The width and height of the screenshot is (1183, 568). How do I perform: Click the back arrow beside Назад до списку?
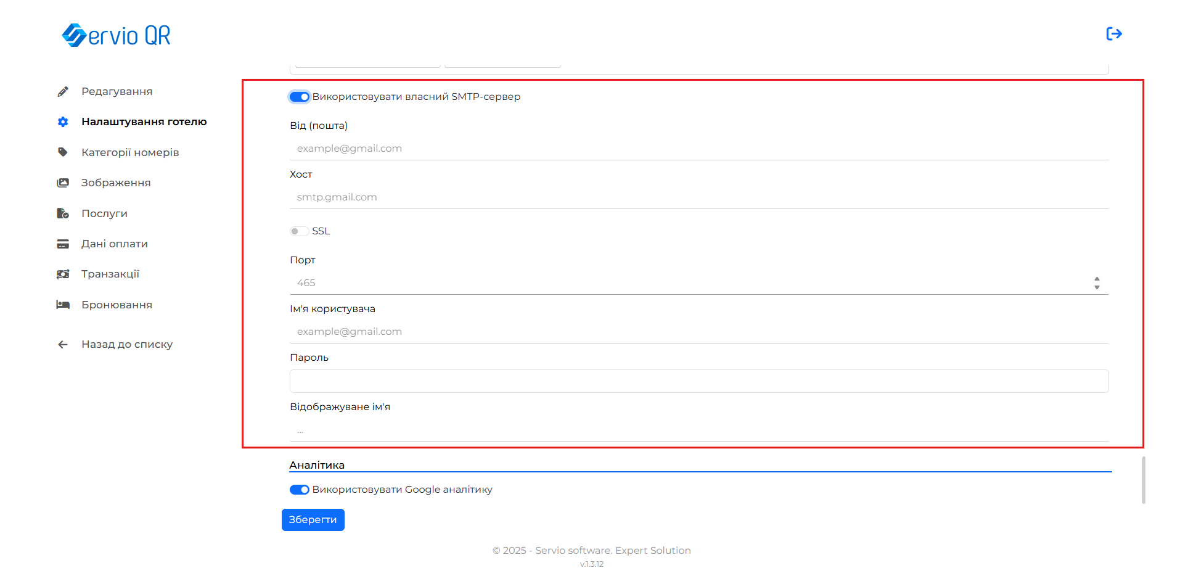point(63,345)
